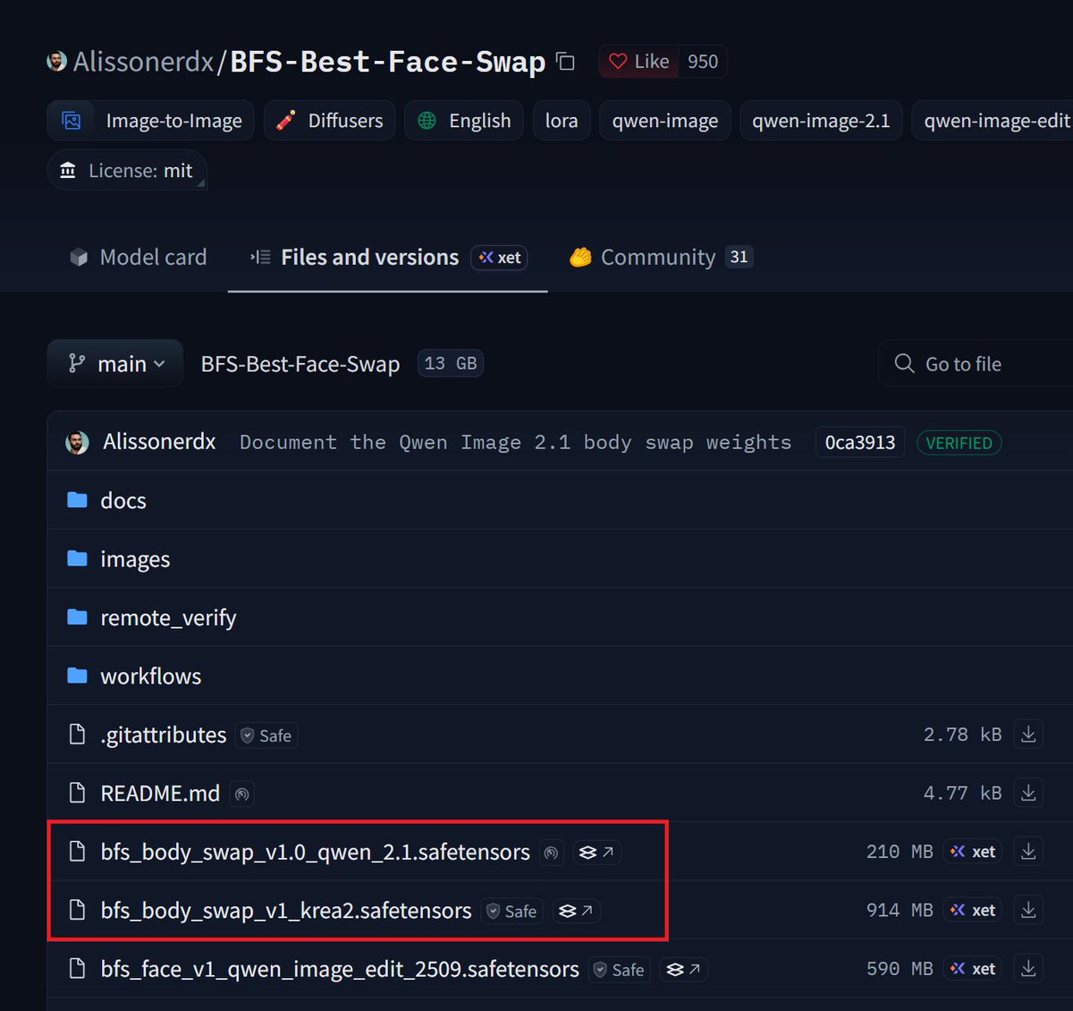Open the README.md file

[160, 794]
